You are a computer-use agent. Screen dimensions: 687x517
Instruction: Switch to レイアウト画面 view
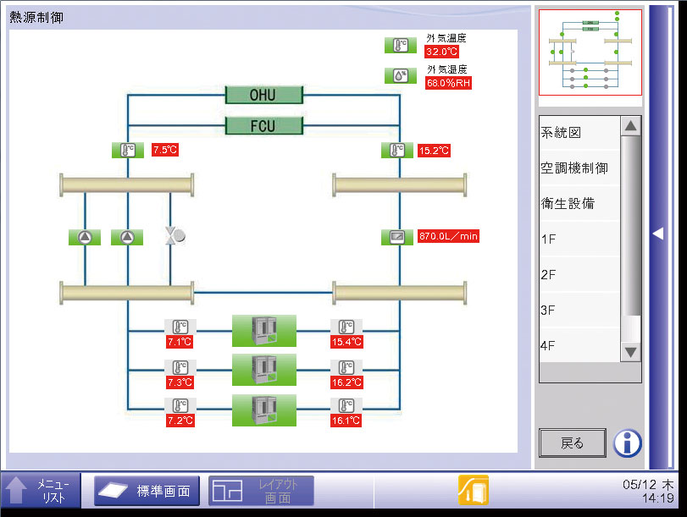click(x=261, y=491)
